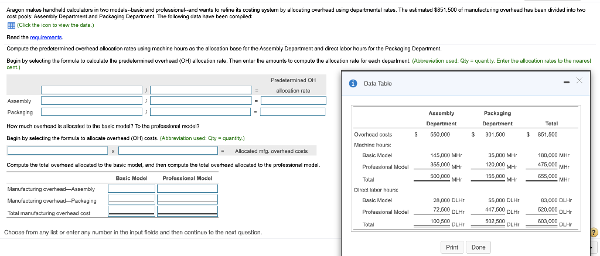Image resolution: width=600 pixels, height=256 pixels.
Task: Click the blue info icon in Data Table
Action: click(353, 83)
